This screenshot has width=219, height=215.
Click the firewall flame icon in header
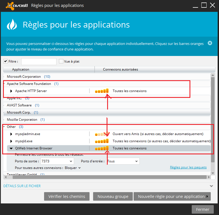(x=12, y=25)
